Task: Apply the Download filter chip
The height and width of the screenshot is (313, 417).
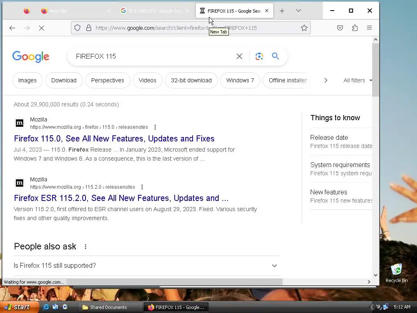Action: click(x=64, y=80)
